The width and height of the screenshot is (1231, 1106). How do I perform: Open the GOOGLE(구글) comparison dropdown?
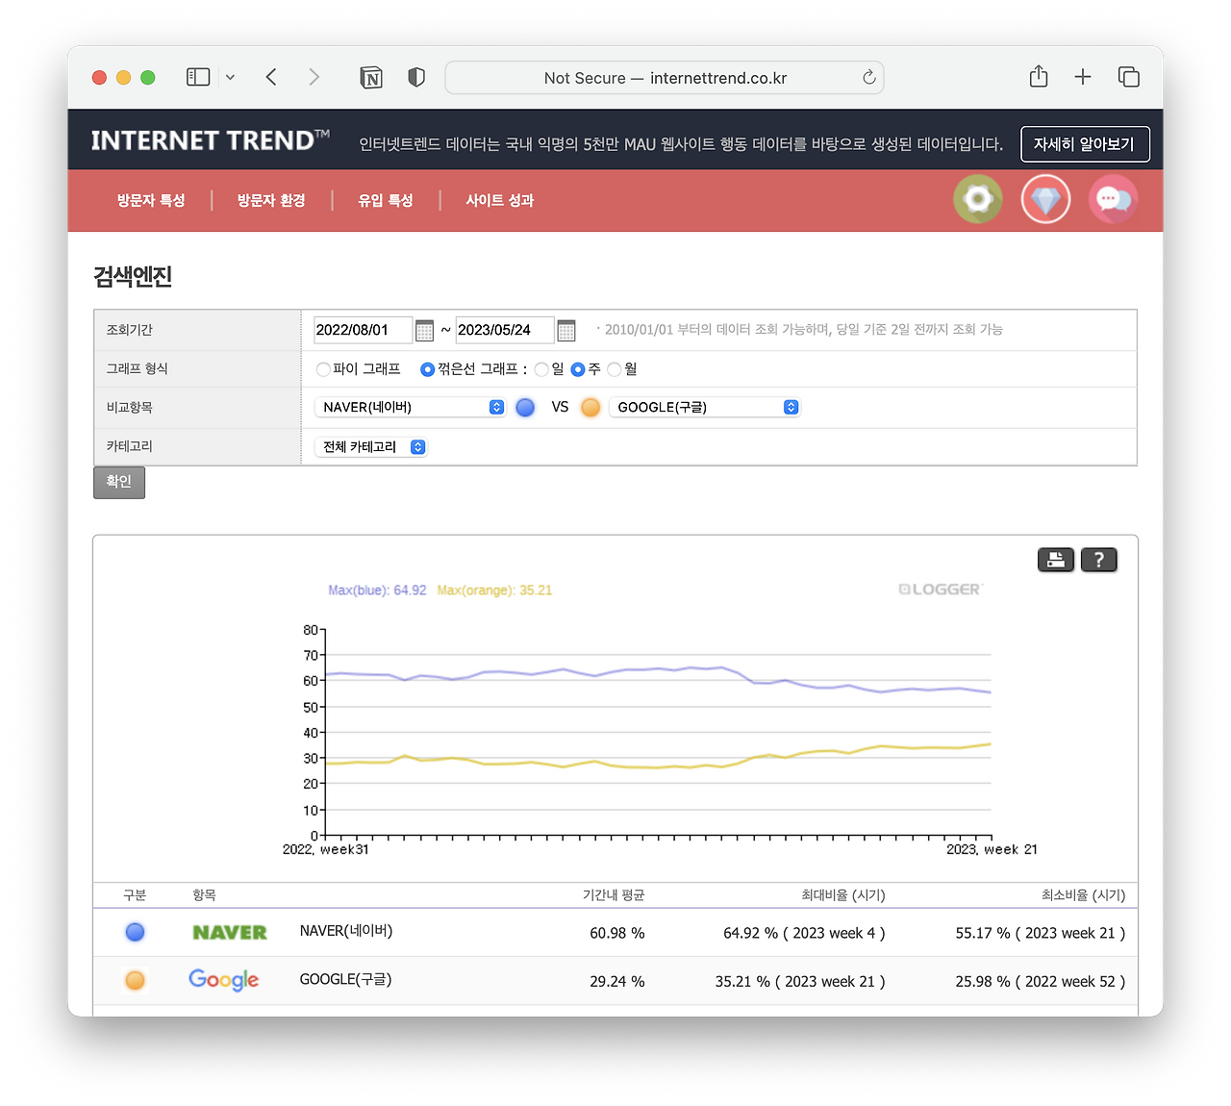[704, 407]
